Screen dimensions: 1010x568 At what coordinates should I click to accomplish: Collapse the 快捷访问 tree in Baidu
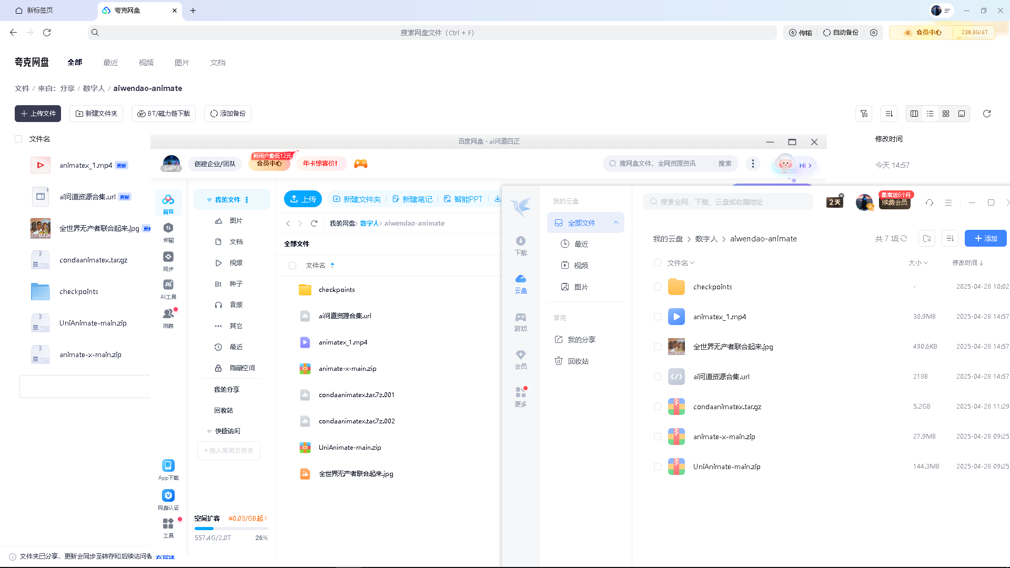coord(209,431)
